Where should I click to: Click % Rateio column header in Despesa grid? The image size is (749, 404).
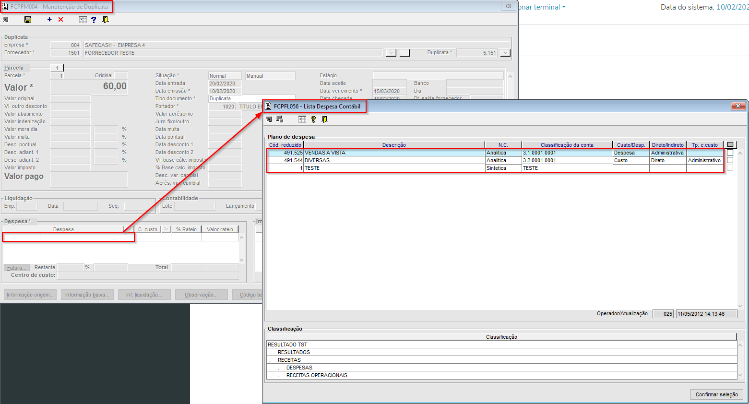186,229
